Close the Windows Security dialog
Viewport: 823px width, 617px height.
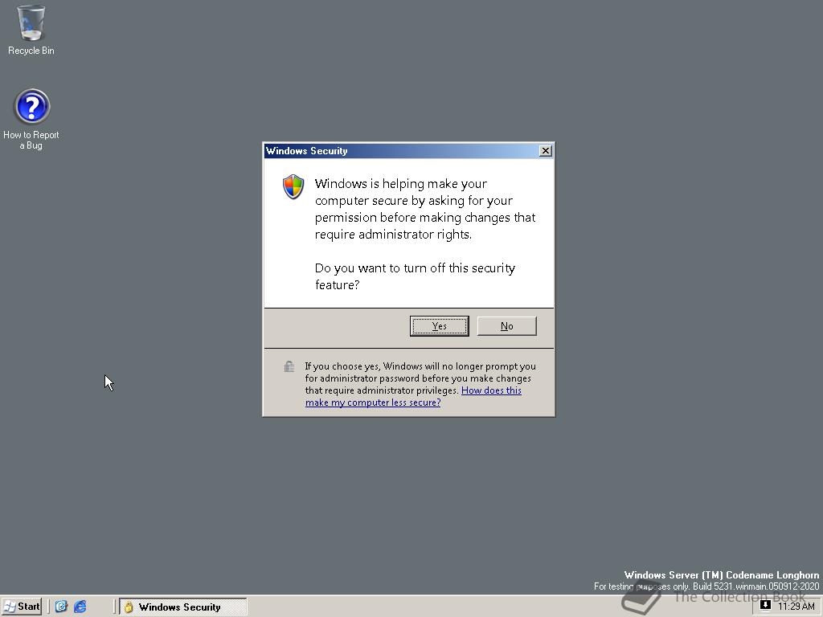click(546, 151)
